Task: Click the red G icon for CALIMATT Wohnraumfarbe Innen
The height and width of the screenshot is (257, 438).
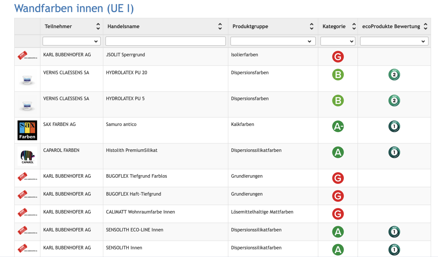Action: (x=338, y=214)
